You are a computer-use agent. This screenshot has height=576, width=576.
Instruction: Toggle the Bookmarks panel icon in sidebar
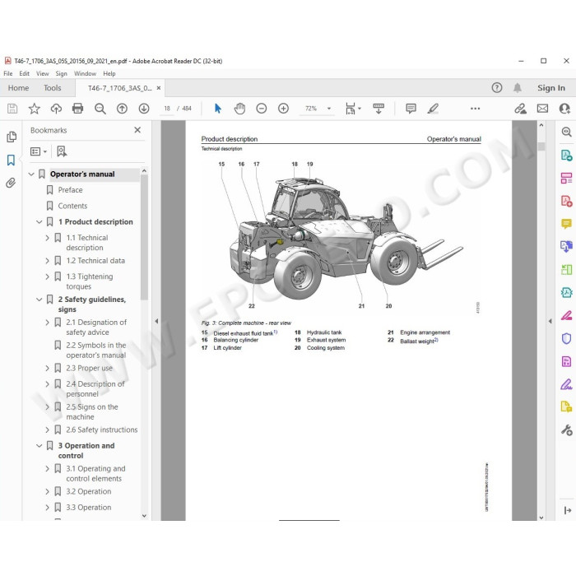point(11,160)
